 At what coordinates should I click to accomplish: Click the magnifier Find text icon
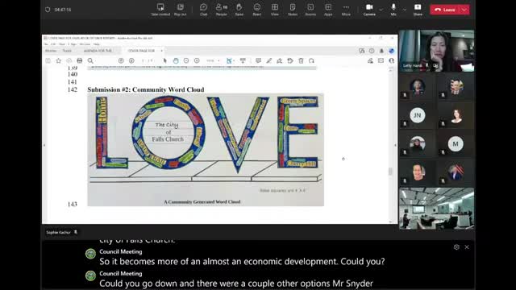point(90,61)
